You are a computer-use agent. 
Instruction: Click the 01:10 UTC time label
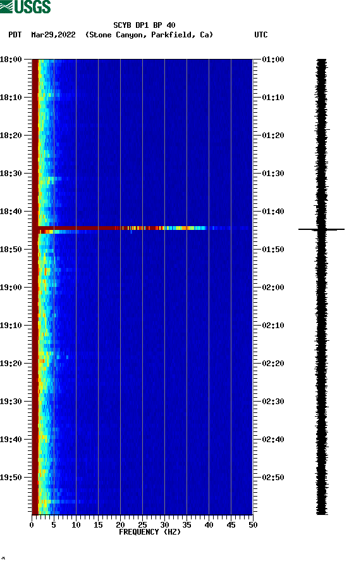pyautogui.click(x=273, y=98)
